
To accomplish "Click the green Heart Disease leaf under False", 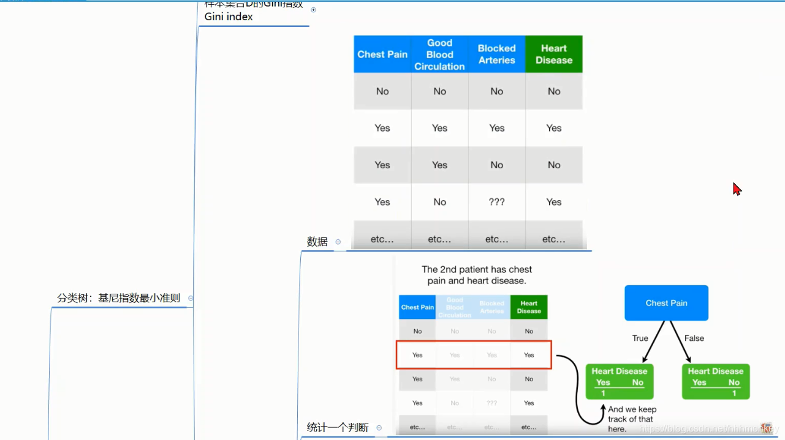I will (x=716, y=382).
